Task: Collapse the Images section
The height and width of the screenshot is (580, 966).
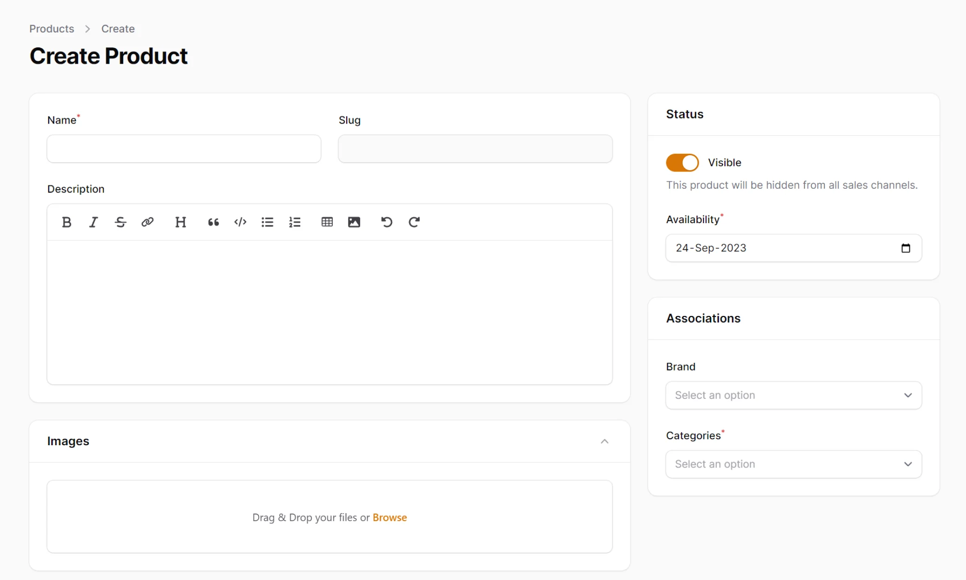Action: [x=605, y=441]
